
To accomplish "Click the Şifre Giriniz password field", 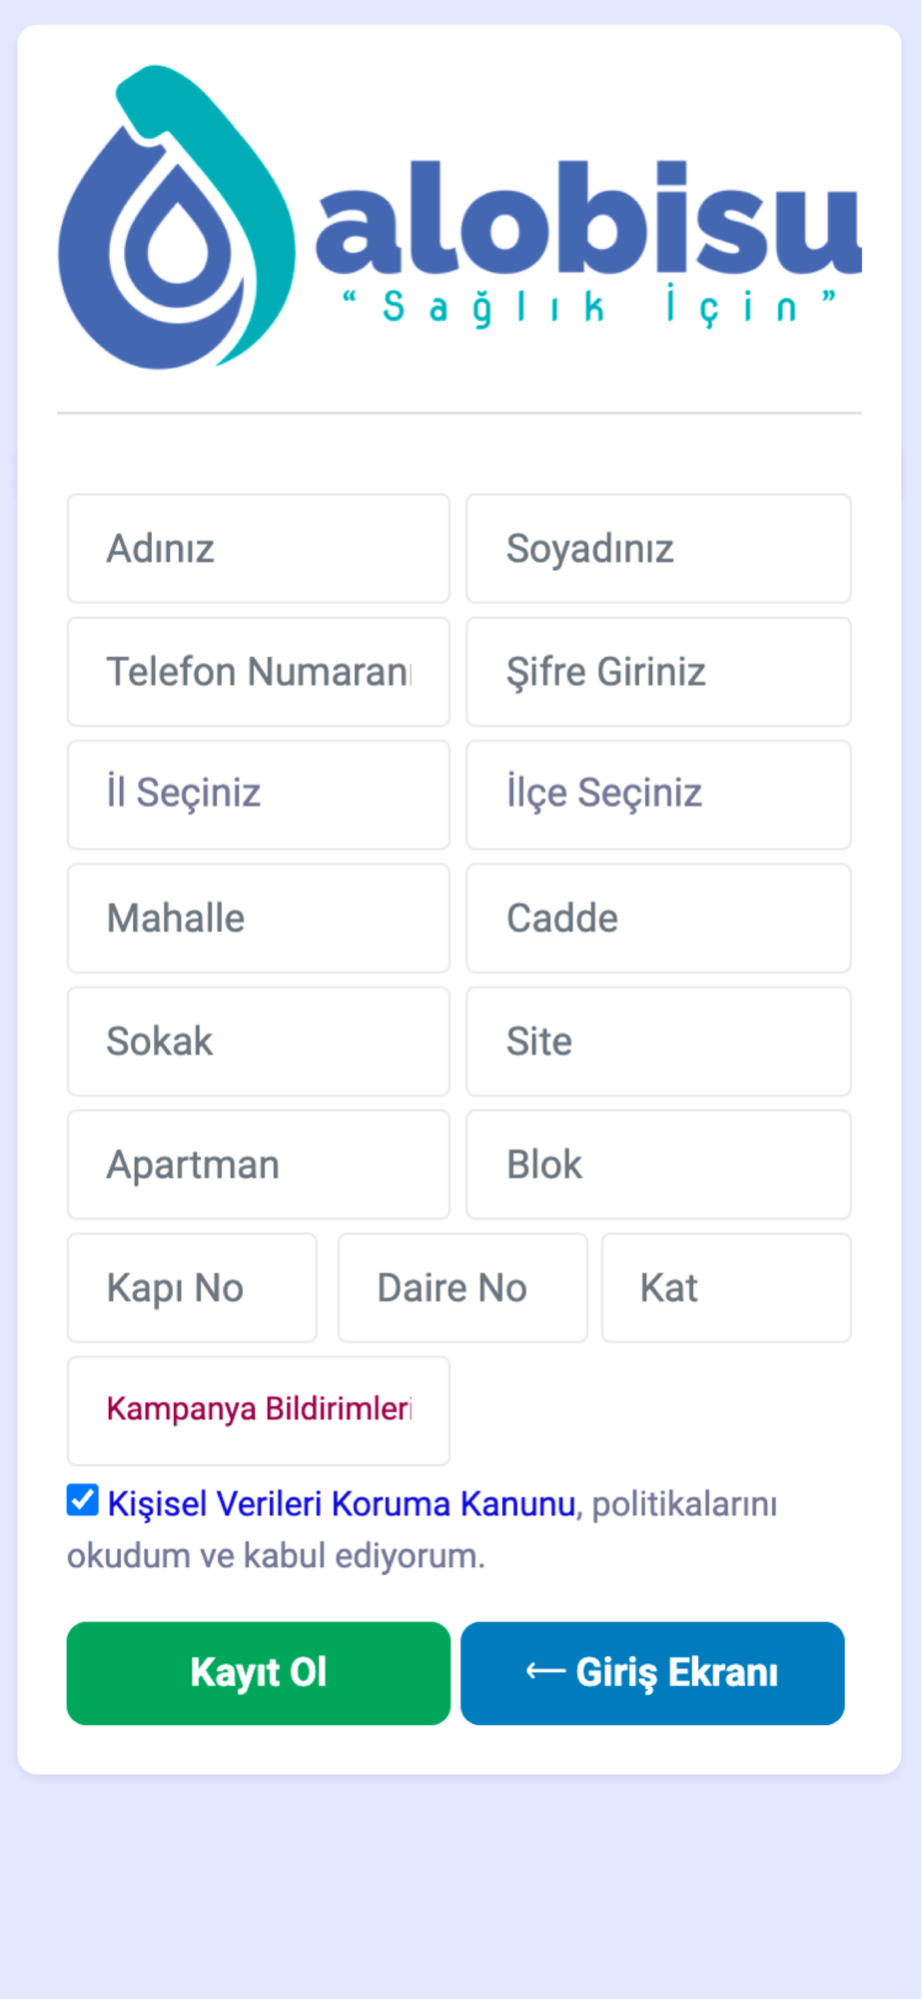I will (657, 672).
